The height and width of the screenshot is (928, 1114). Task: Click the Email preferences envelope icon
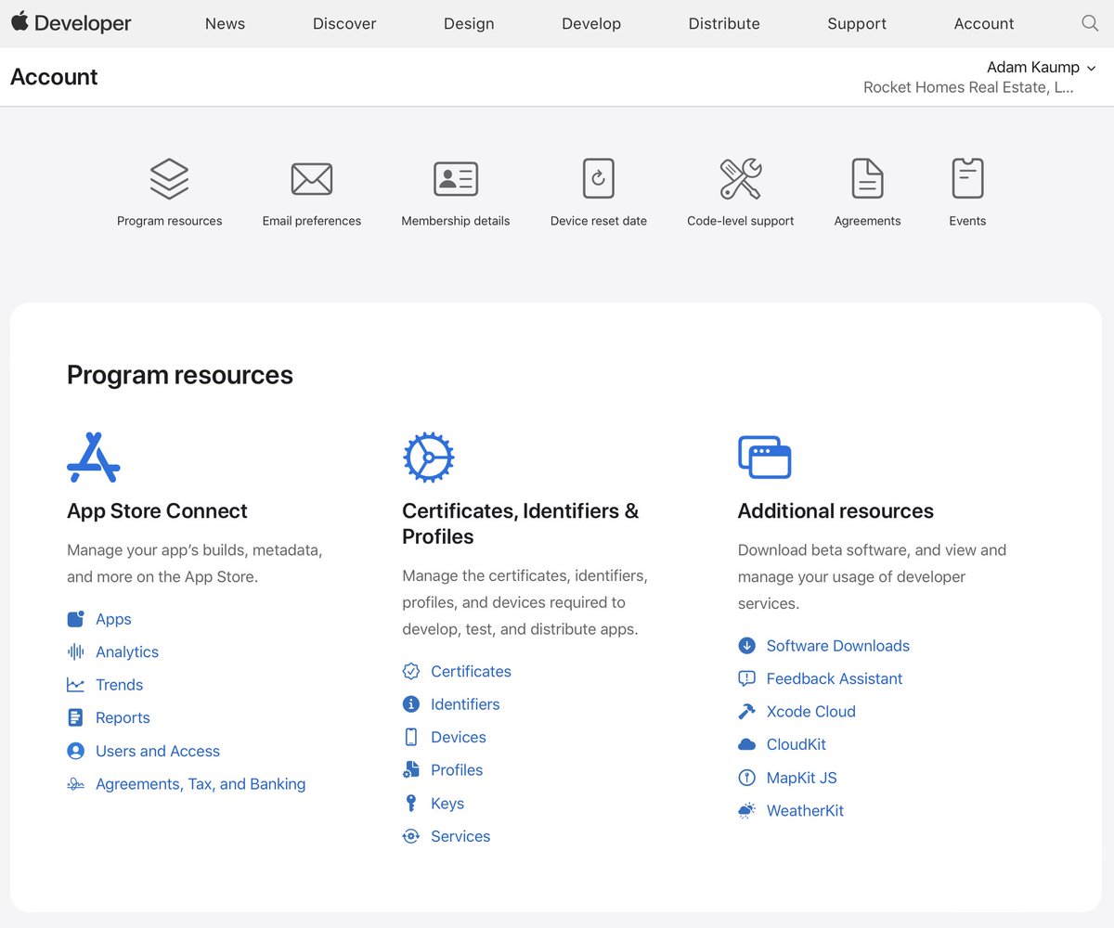pos(312,178)
